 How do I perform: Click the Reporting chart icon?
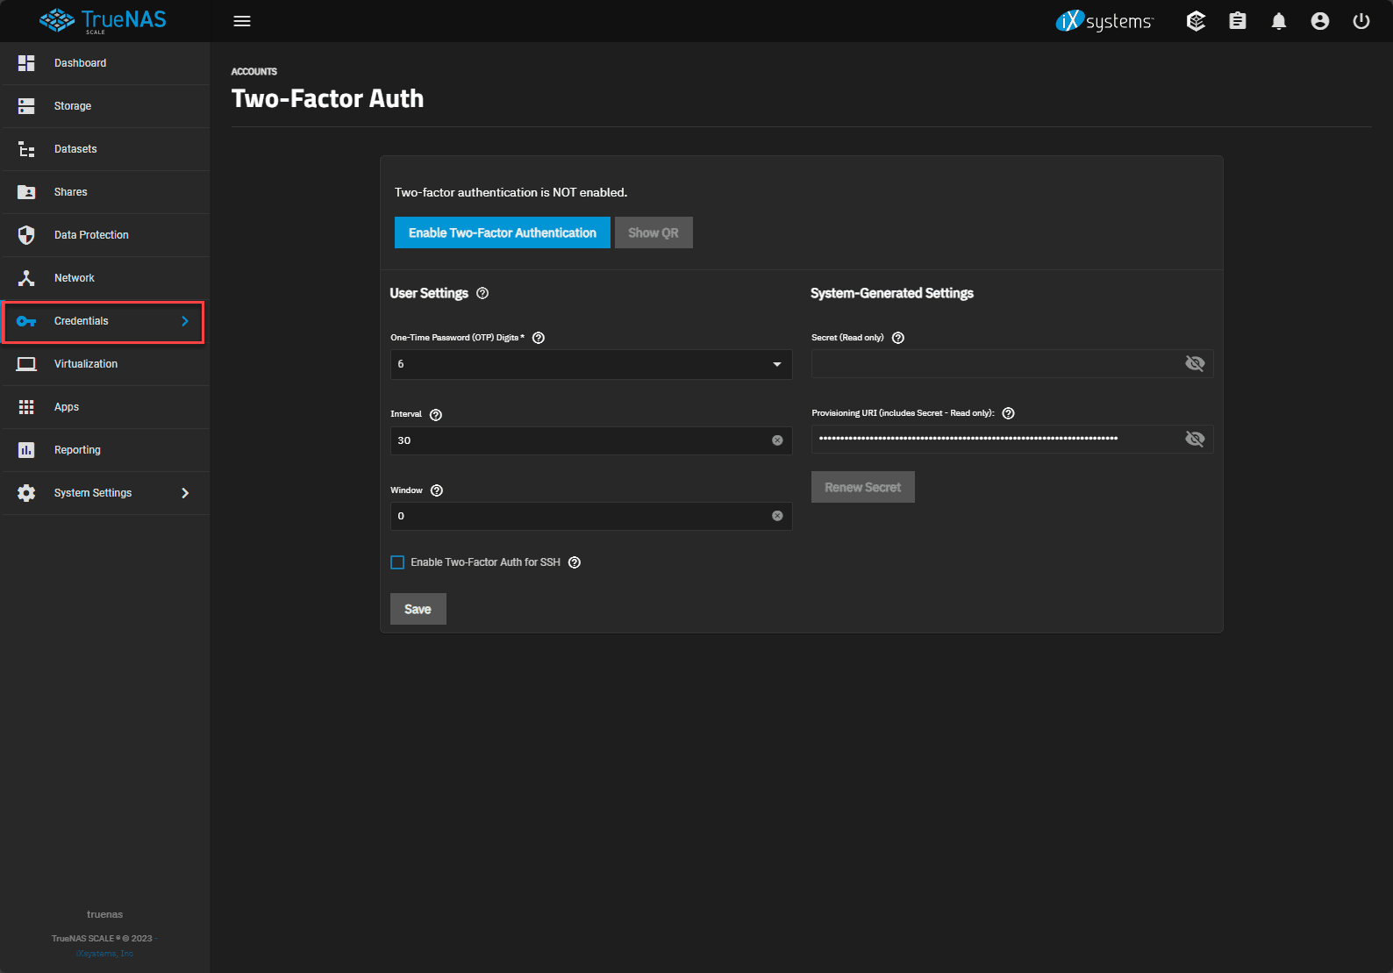[26, 450]
